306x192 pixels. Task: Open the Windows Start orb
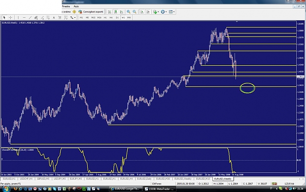coord(6,189)
